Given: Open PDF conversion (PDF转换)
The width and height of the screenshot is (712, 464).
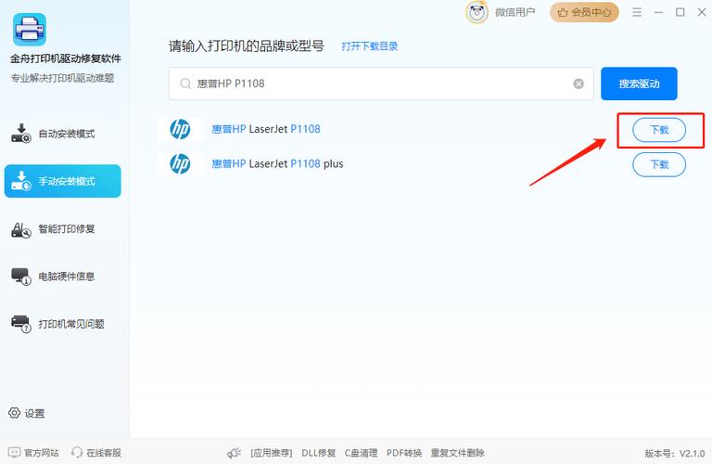Looking at the screenshot, I should point(404,453).
